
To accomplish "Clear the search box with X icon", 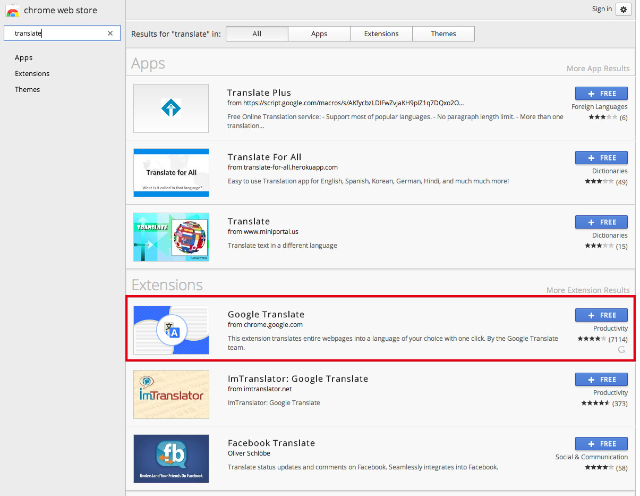I will (x=110, y=33).
